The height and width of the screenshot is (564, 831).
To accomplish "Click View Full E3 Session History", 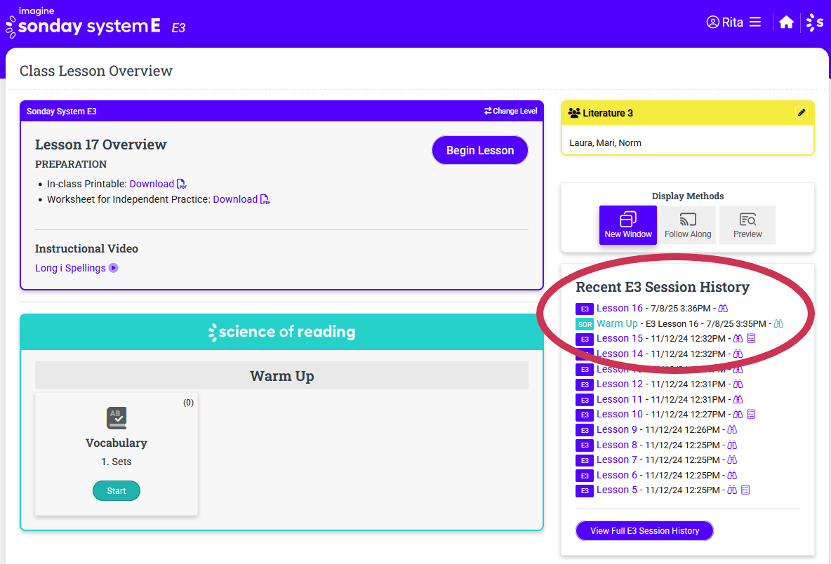I will click(x=644, y=530).
